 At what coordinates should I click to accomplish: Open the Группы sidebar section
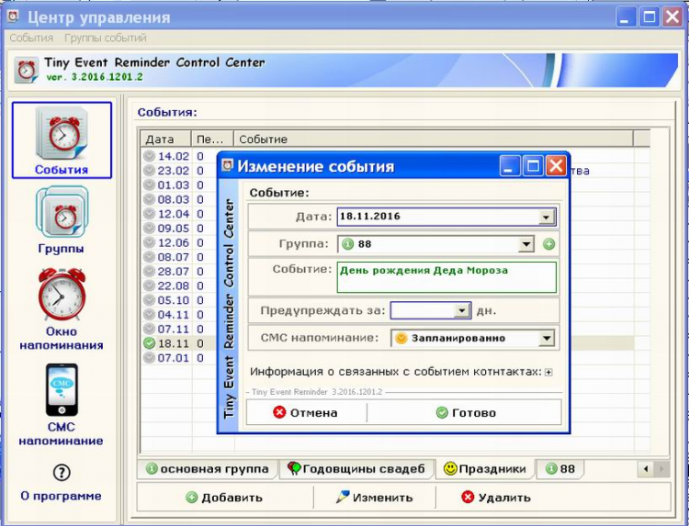point(62,220)
